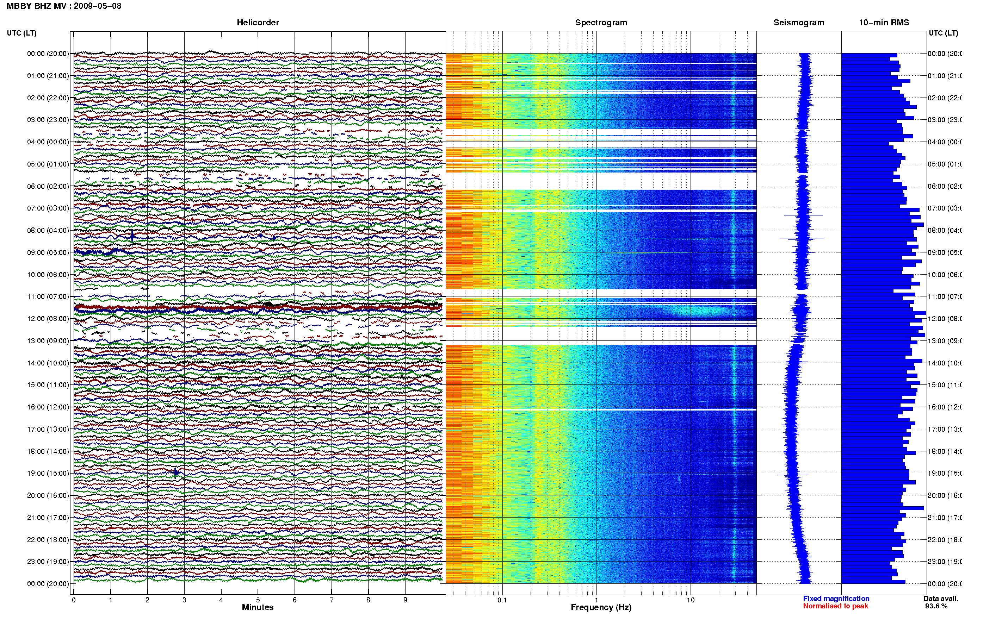Click the 0.1 Hz frequency tick label
Screen dimensions: 1002x626
coord(502,600)
